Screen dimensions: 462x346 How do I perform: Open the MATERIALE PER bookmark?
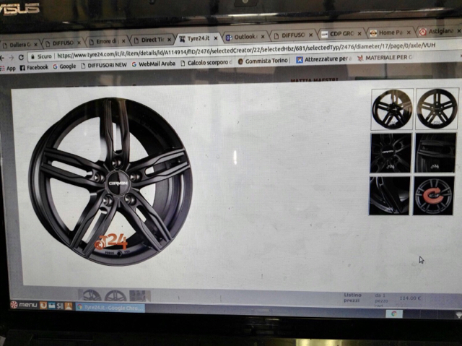pos(384,58)
